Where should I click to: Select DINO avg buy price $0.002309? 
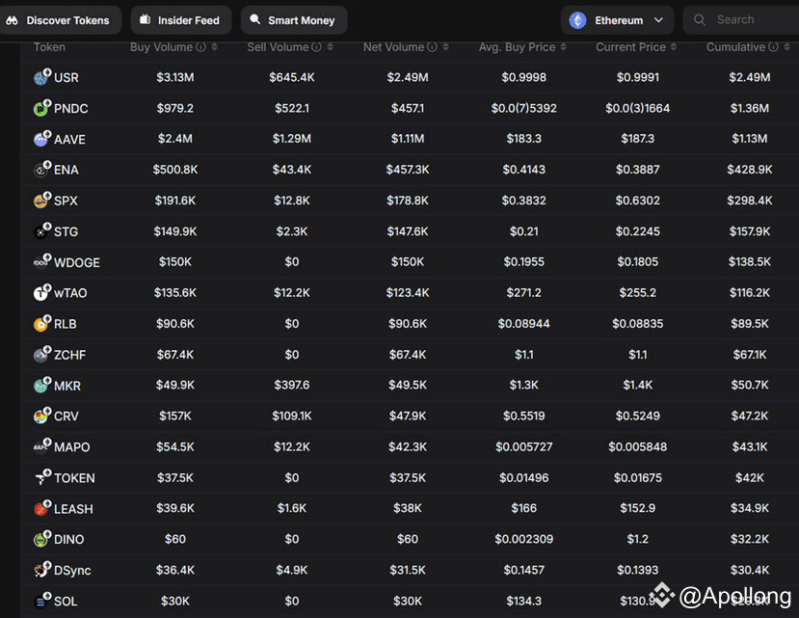[x=524, y=539]
